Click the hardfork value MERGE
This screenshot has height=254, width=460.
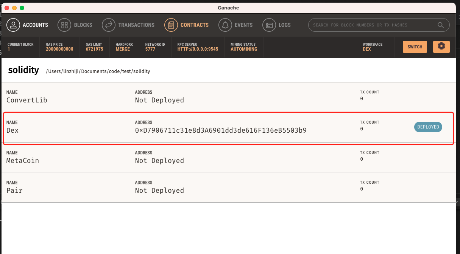coord(123,49)
